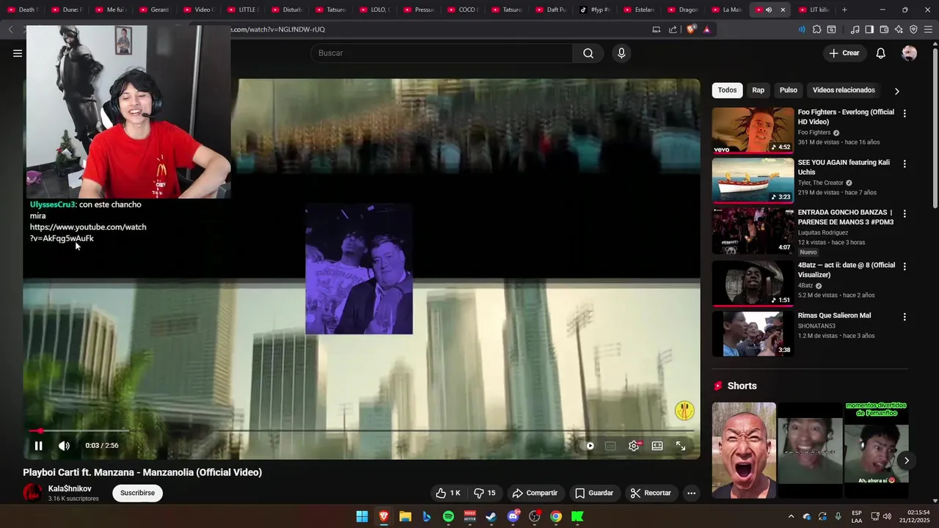Open the YouTube hamburger guide menu
The height and width of the screenshot is (528, 939).
pyautogui.click(x=18, y=53)
